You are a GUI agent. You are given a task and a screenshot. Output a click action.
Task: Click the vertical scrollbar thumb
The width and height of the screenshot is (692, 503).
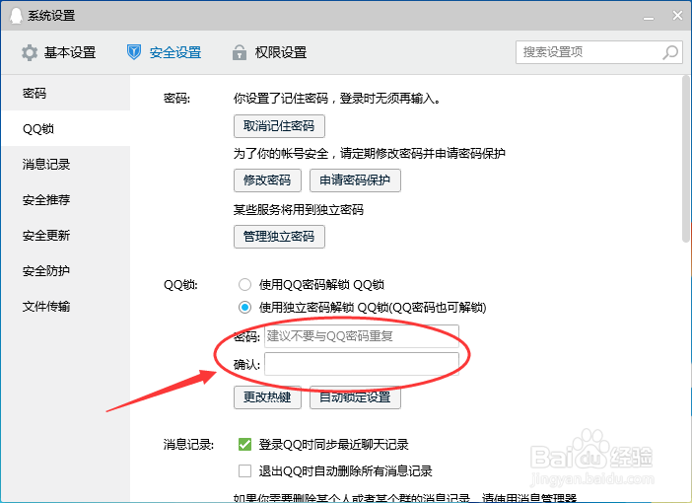click(685, 159)
